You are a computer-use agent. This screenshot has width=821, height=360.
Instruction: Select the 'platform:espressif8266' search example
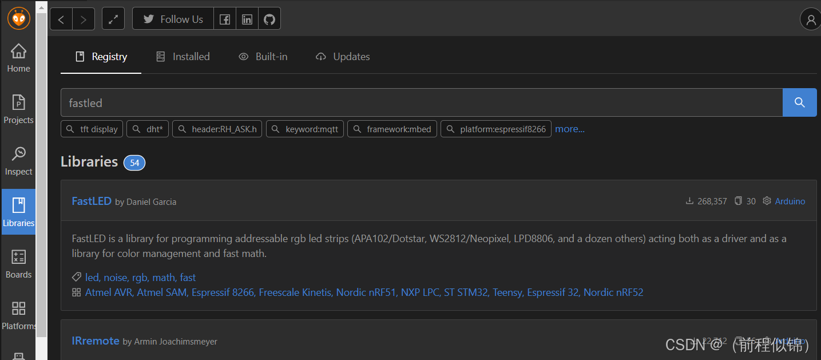(496, 129)
